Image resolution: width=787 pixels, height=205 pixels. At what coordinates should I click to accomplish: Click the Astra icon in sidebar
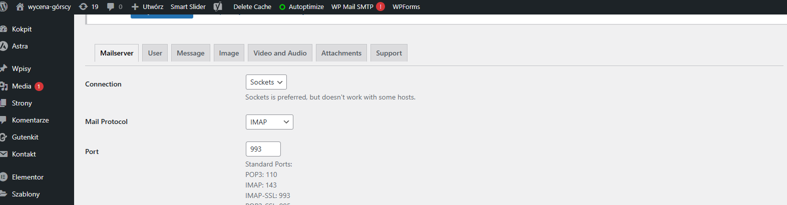[x=4, y=46]
